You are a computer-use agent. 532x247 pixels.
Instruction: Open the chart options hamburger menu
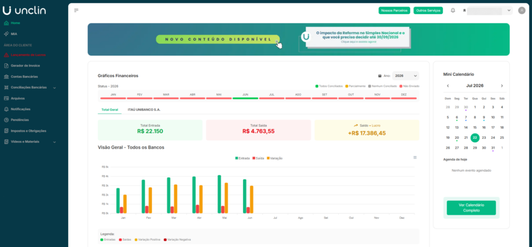pos(415,158)
